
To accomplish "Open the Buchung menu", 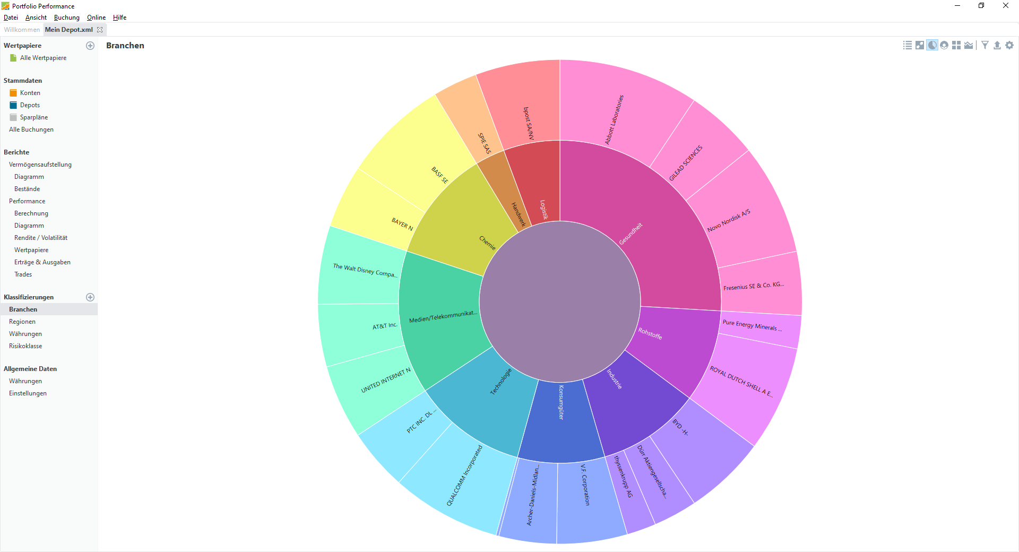I will point(67,18).
